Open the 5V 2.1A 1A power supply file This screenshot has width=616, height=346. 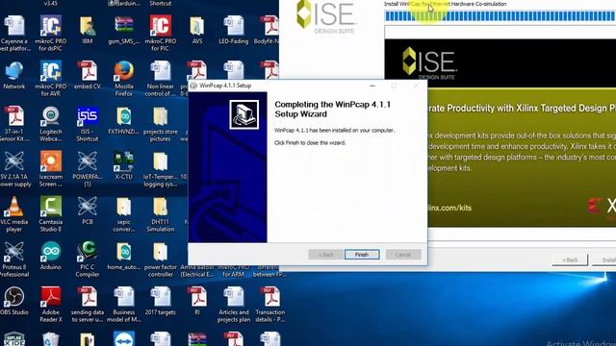(x=14, y=169)
